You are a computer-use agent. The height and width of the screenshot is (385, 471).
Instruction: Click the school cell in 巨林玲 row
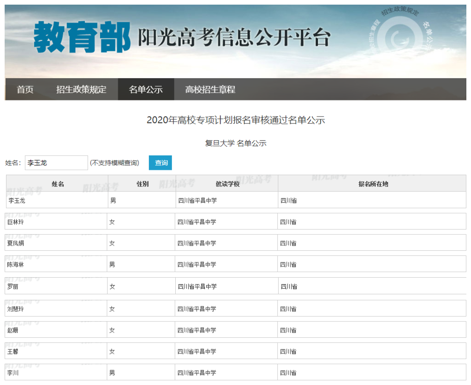pyautogui.click(x=227, y=222)
